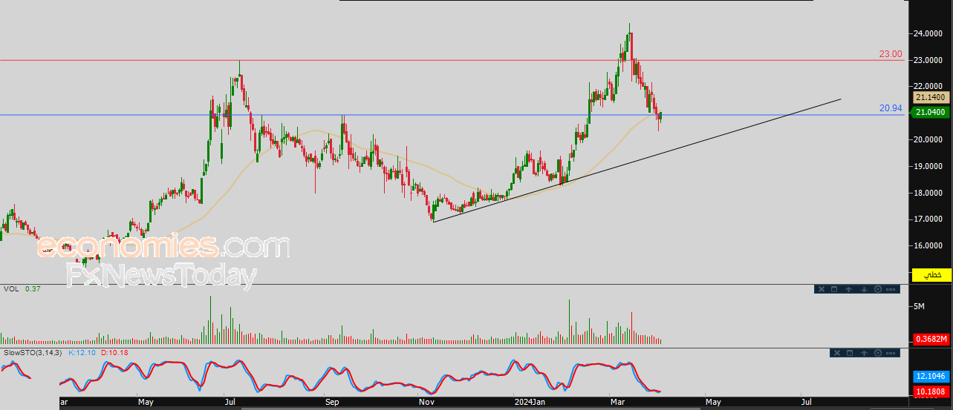Maximize the SlowSTO indicator panel
Screen dimensions: 953x410
(850, 353)
